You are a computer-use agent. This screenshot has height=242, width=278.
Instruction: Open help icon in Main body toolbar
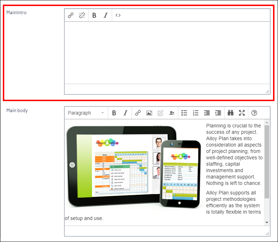pyautogui.click(x=254, y=113)
